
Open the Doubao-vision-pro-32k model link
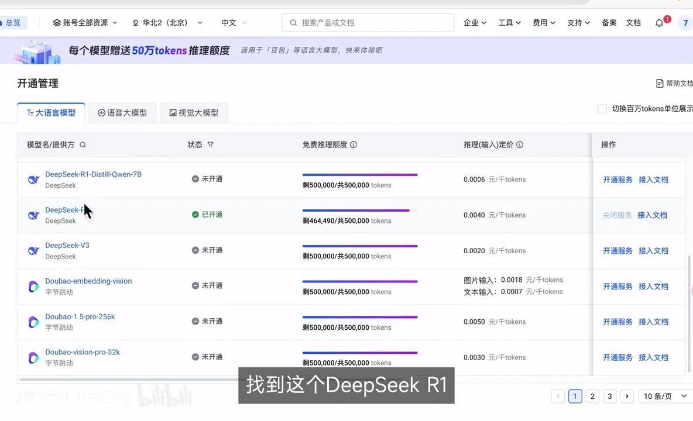point(82,352)
